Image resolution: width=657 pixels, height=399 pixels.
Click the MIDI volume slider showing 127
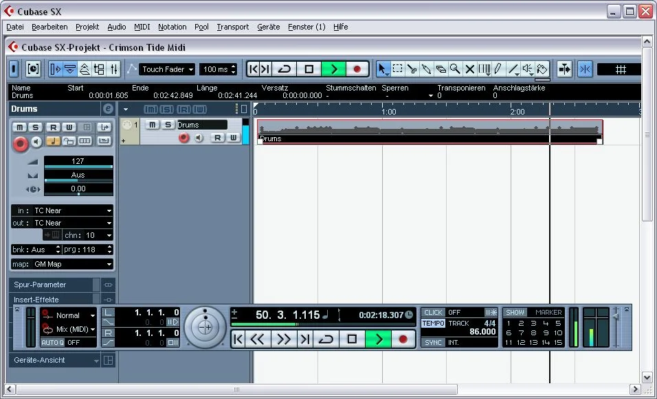click(78, 163)
